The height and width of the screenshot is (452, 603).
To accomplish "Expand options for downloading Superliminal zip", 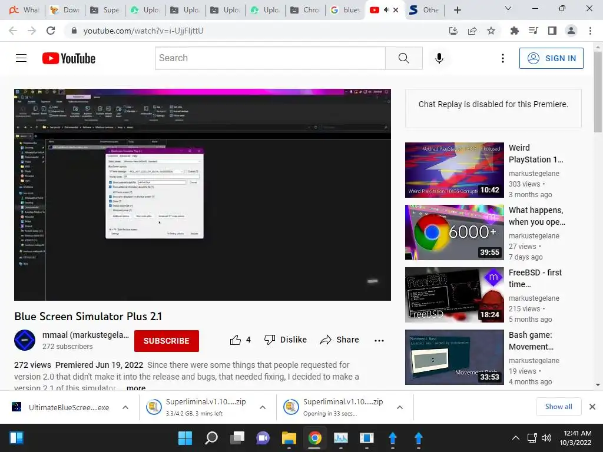I will point(263,407).
